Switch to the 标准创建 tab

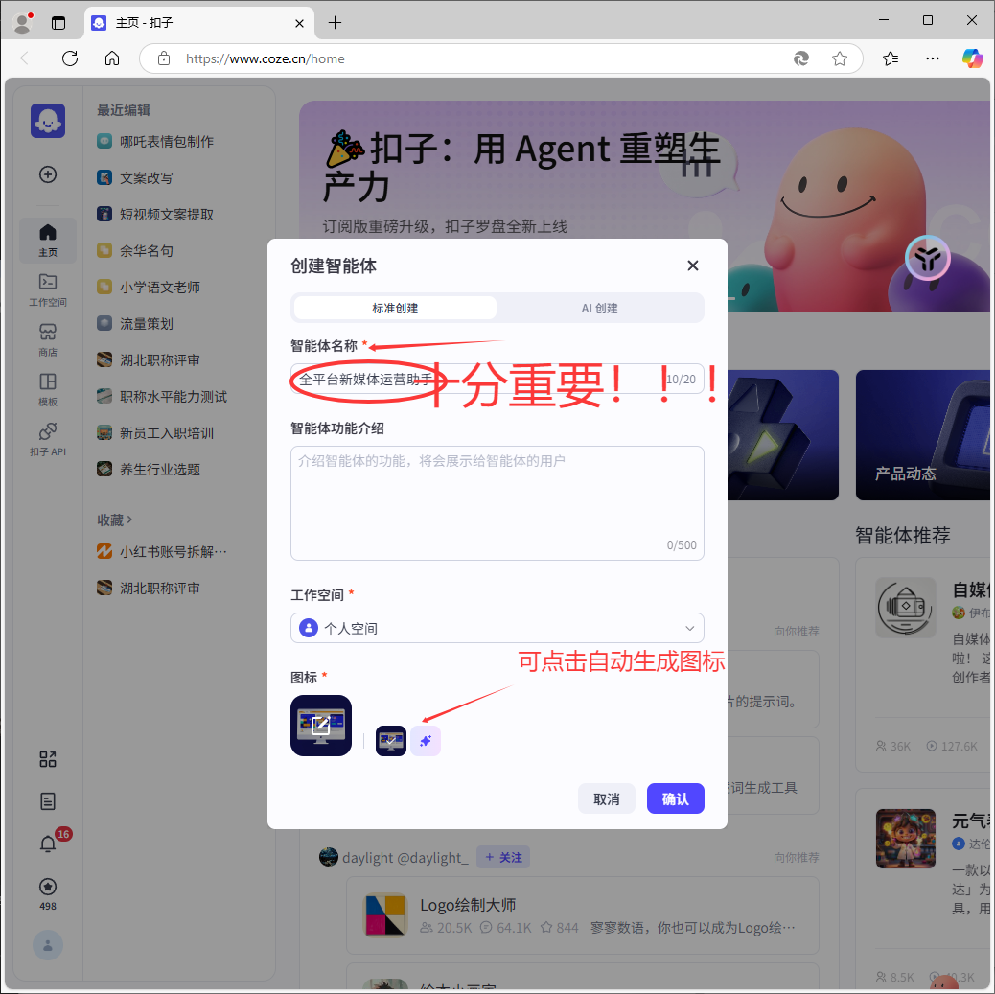(395, 308)
